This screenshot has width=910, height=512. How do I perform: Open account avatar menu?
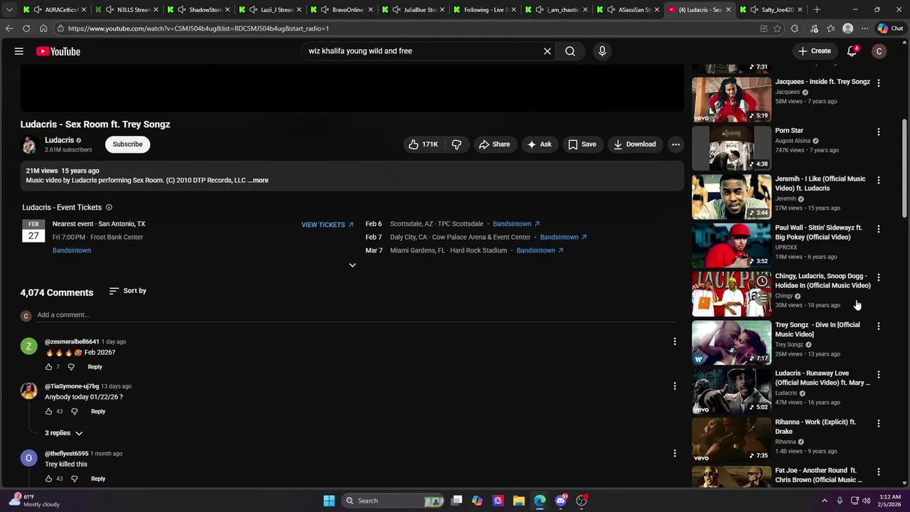click(879, 51)
